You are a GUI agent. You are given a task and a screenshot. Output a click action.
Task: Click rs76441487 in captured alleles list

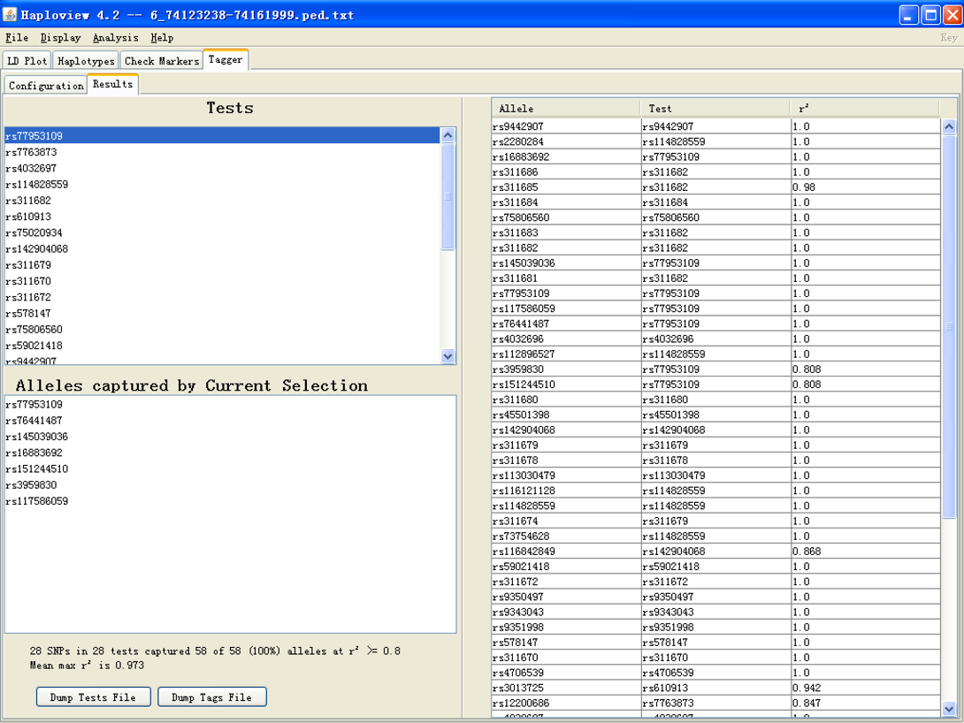tap(231, 420)
